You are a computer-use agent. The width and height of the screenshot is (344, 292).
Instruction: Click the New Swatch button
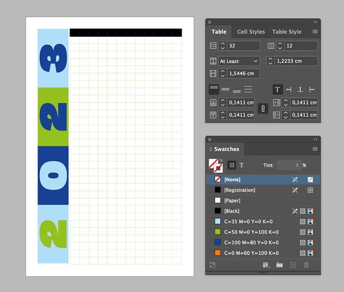pos(293,265)
